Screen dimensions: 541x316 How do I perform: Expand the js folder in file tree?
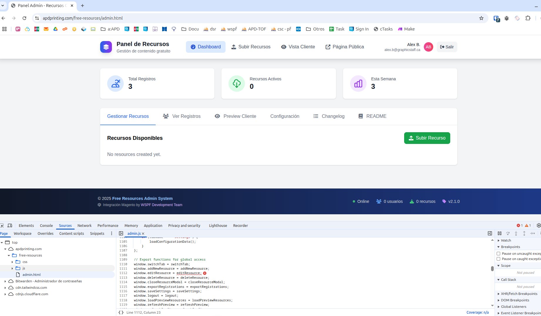pos(12,268)
